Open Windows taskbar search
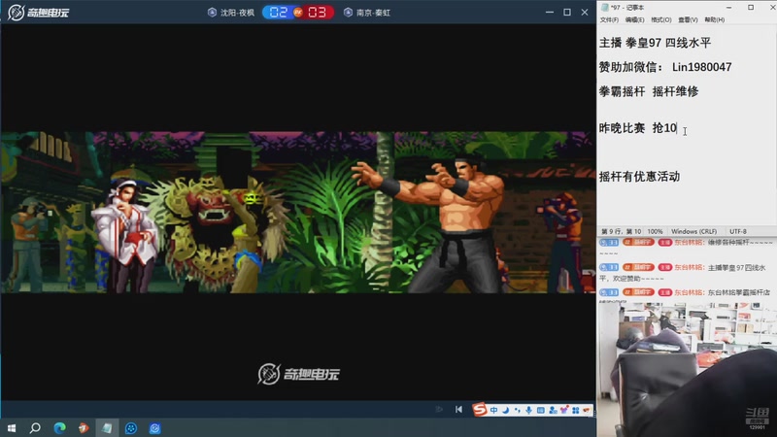Image resolution: width=777 pixels, height=437 pixels. [35, 428]
